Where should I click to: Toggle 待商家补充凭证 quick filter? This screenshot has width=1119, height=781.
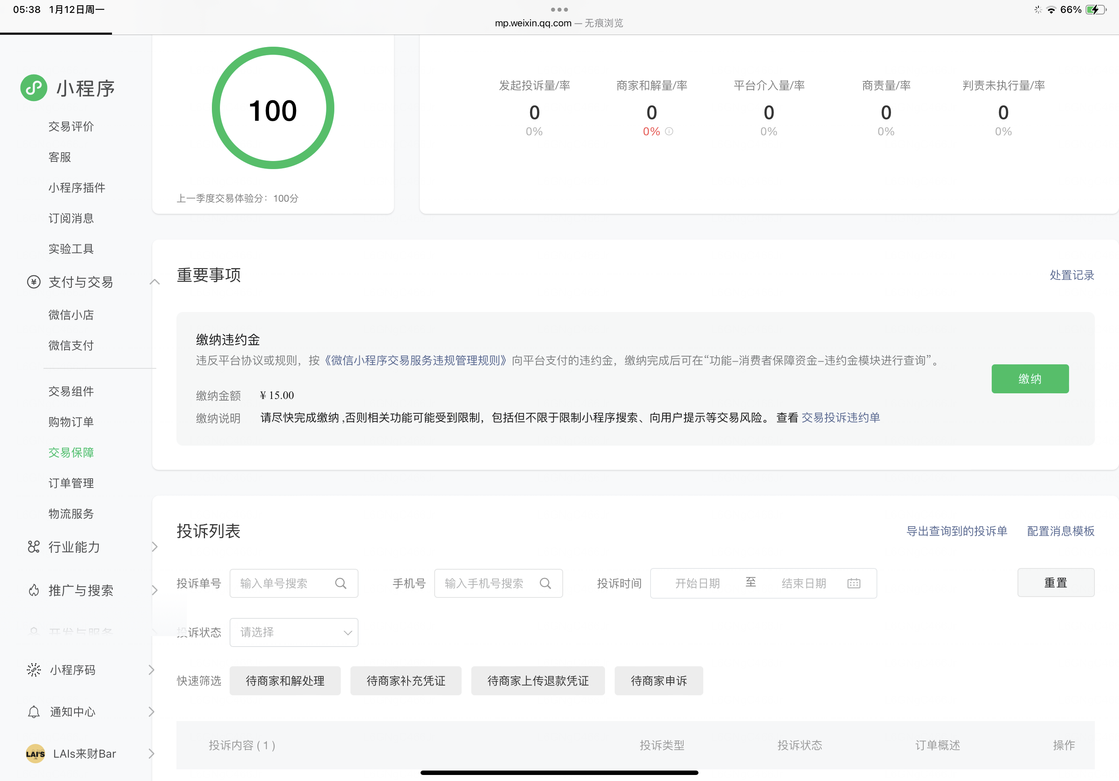406,681
